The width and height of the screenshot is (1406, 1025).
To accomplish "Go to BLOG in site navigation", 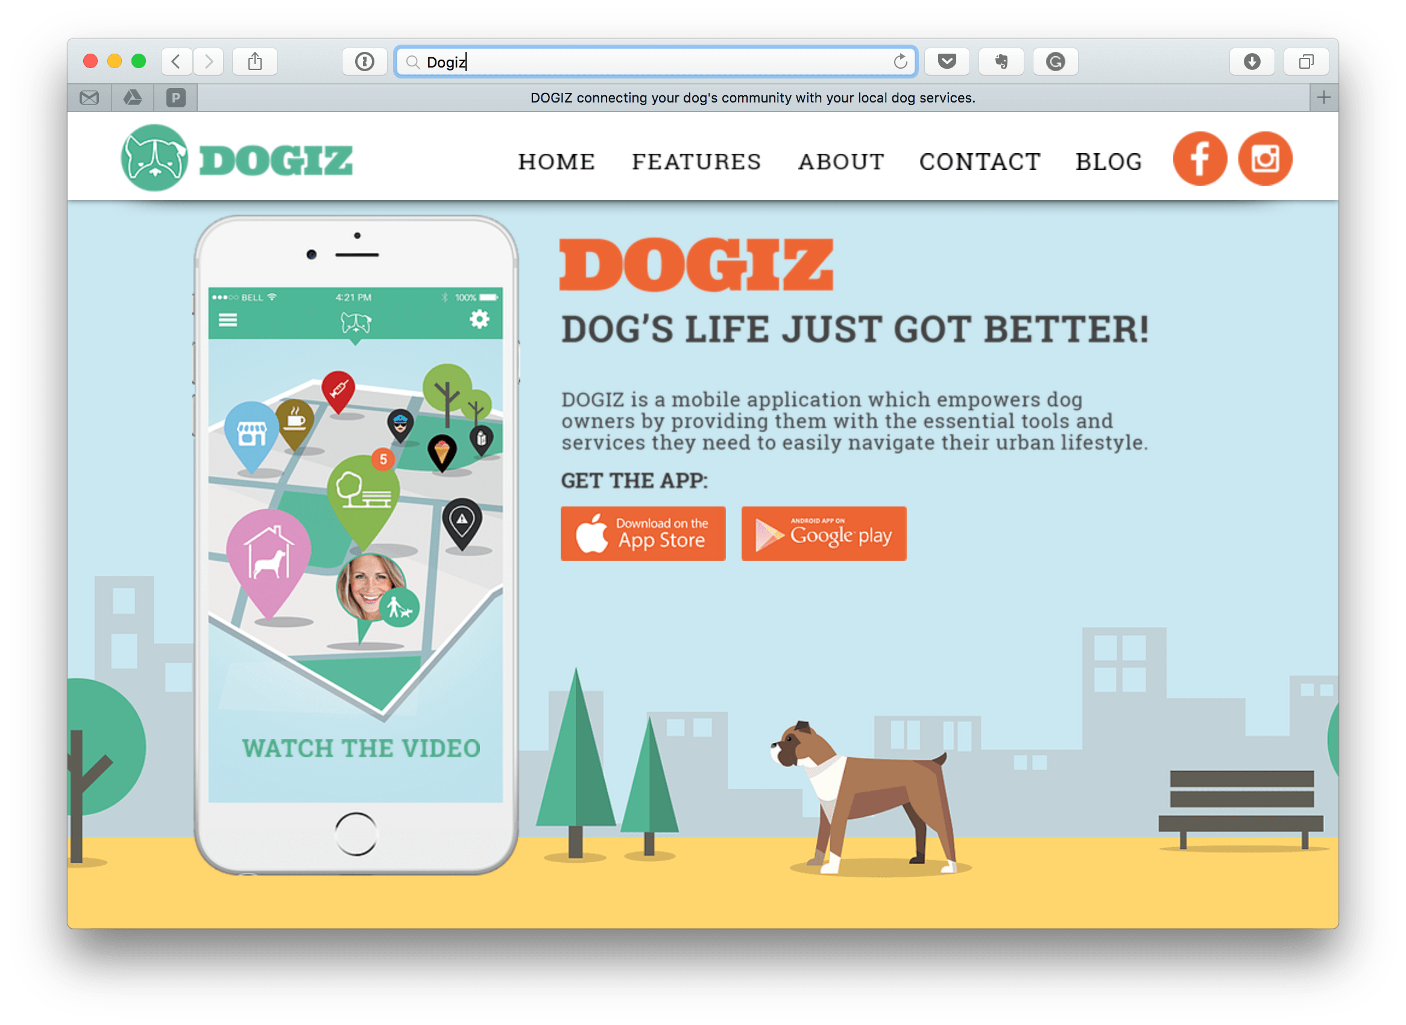I will click(x=1108, y=162).
